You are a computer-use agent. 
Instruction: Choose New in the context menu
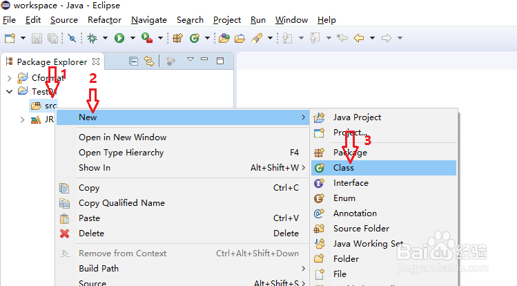[x=183, y=117]
